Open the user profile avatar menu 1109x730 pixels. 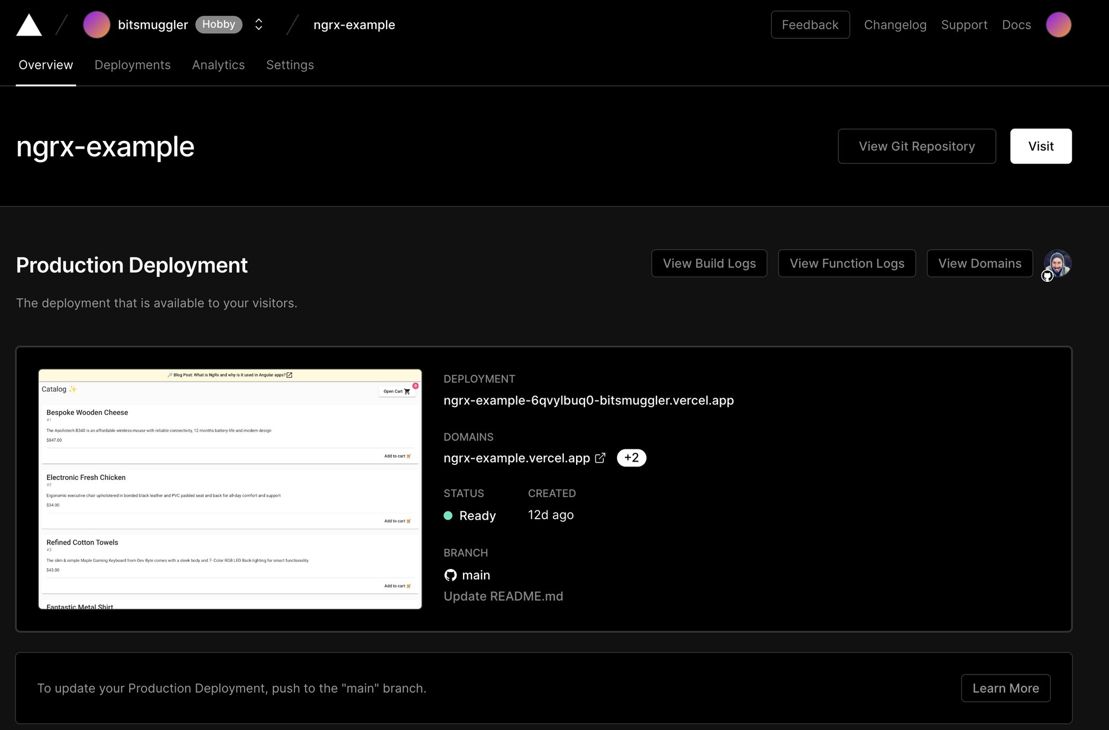1059,25
